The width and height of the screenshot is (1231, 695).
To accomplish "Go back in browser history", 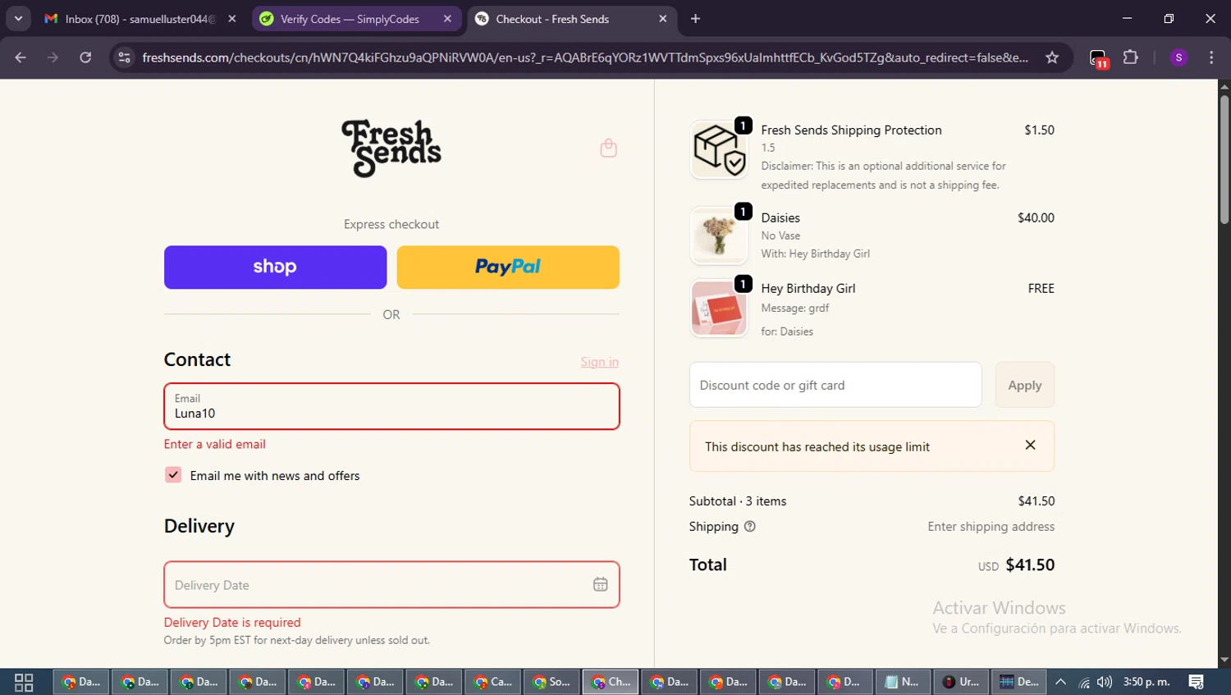I will tap(21, 57).
